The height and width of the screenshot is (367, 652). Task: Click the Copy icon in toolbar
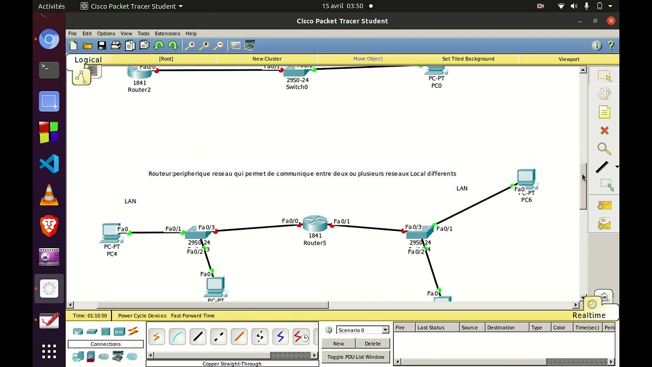(130, 45)
